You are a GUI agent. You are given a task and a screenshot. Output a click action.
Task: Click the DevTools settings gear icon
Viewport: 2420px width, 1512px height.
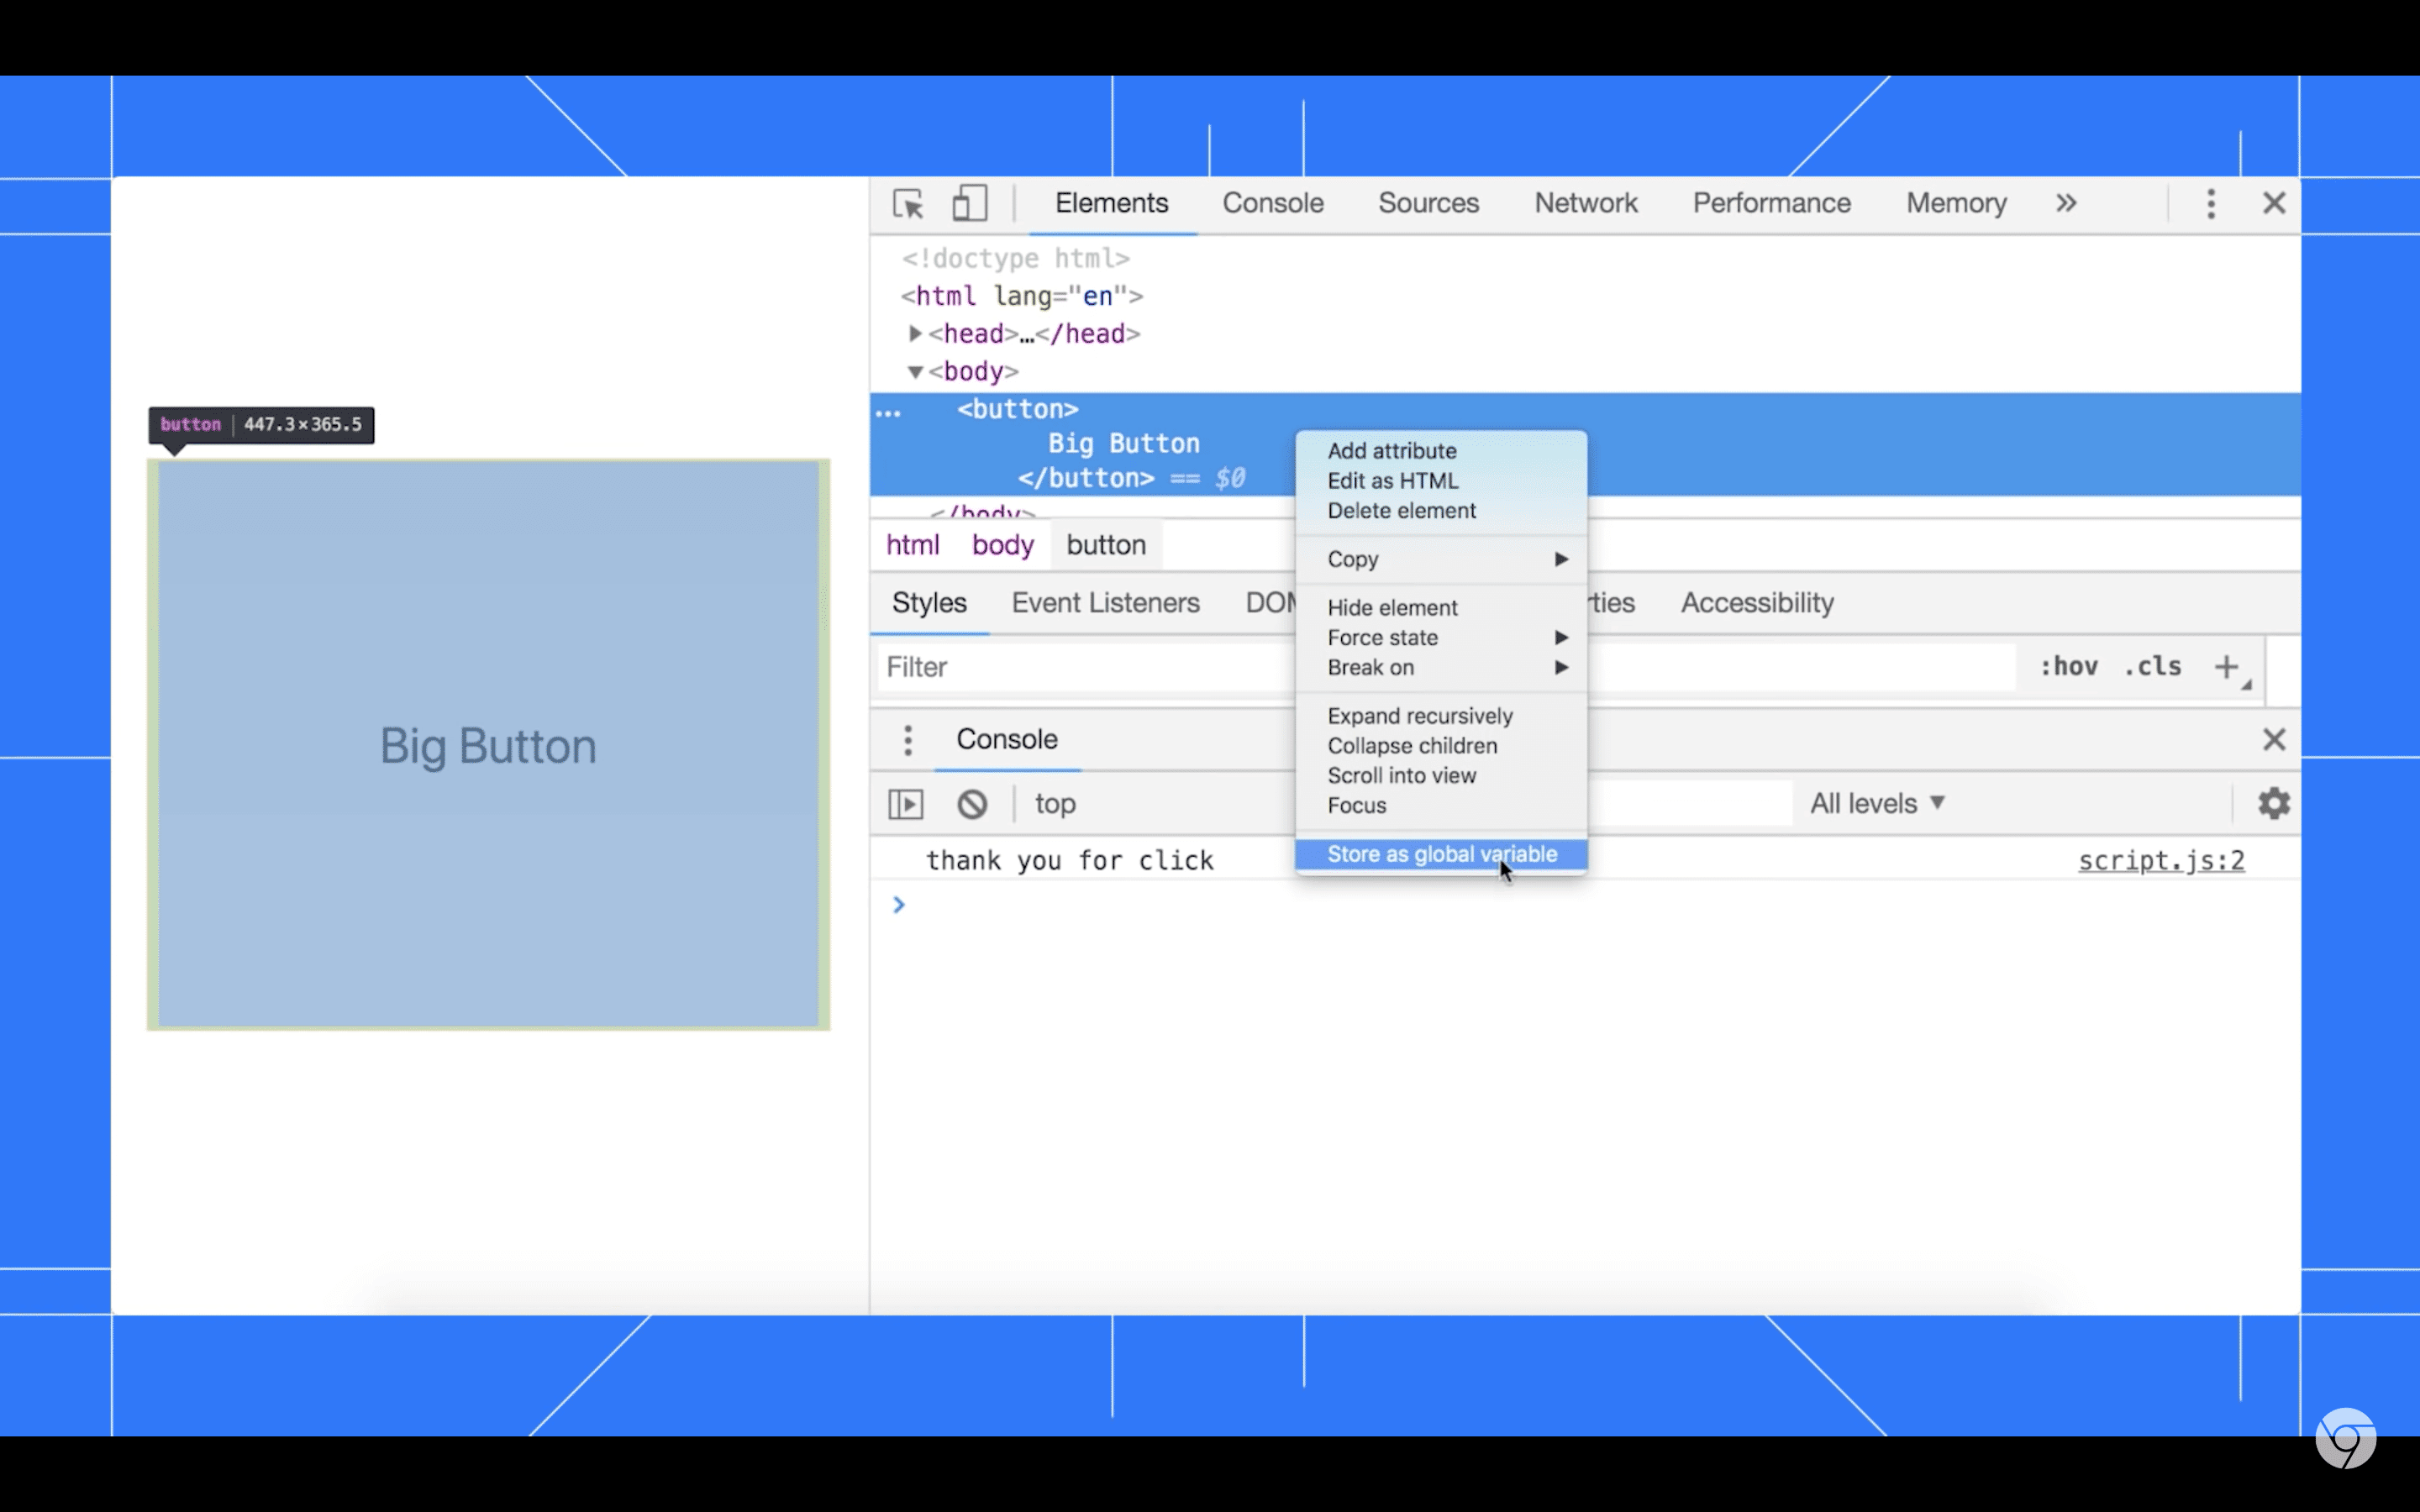point(2274,803)
